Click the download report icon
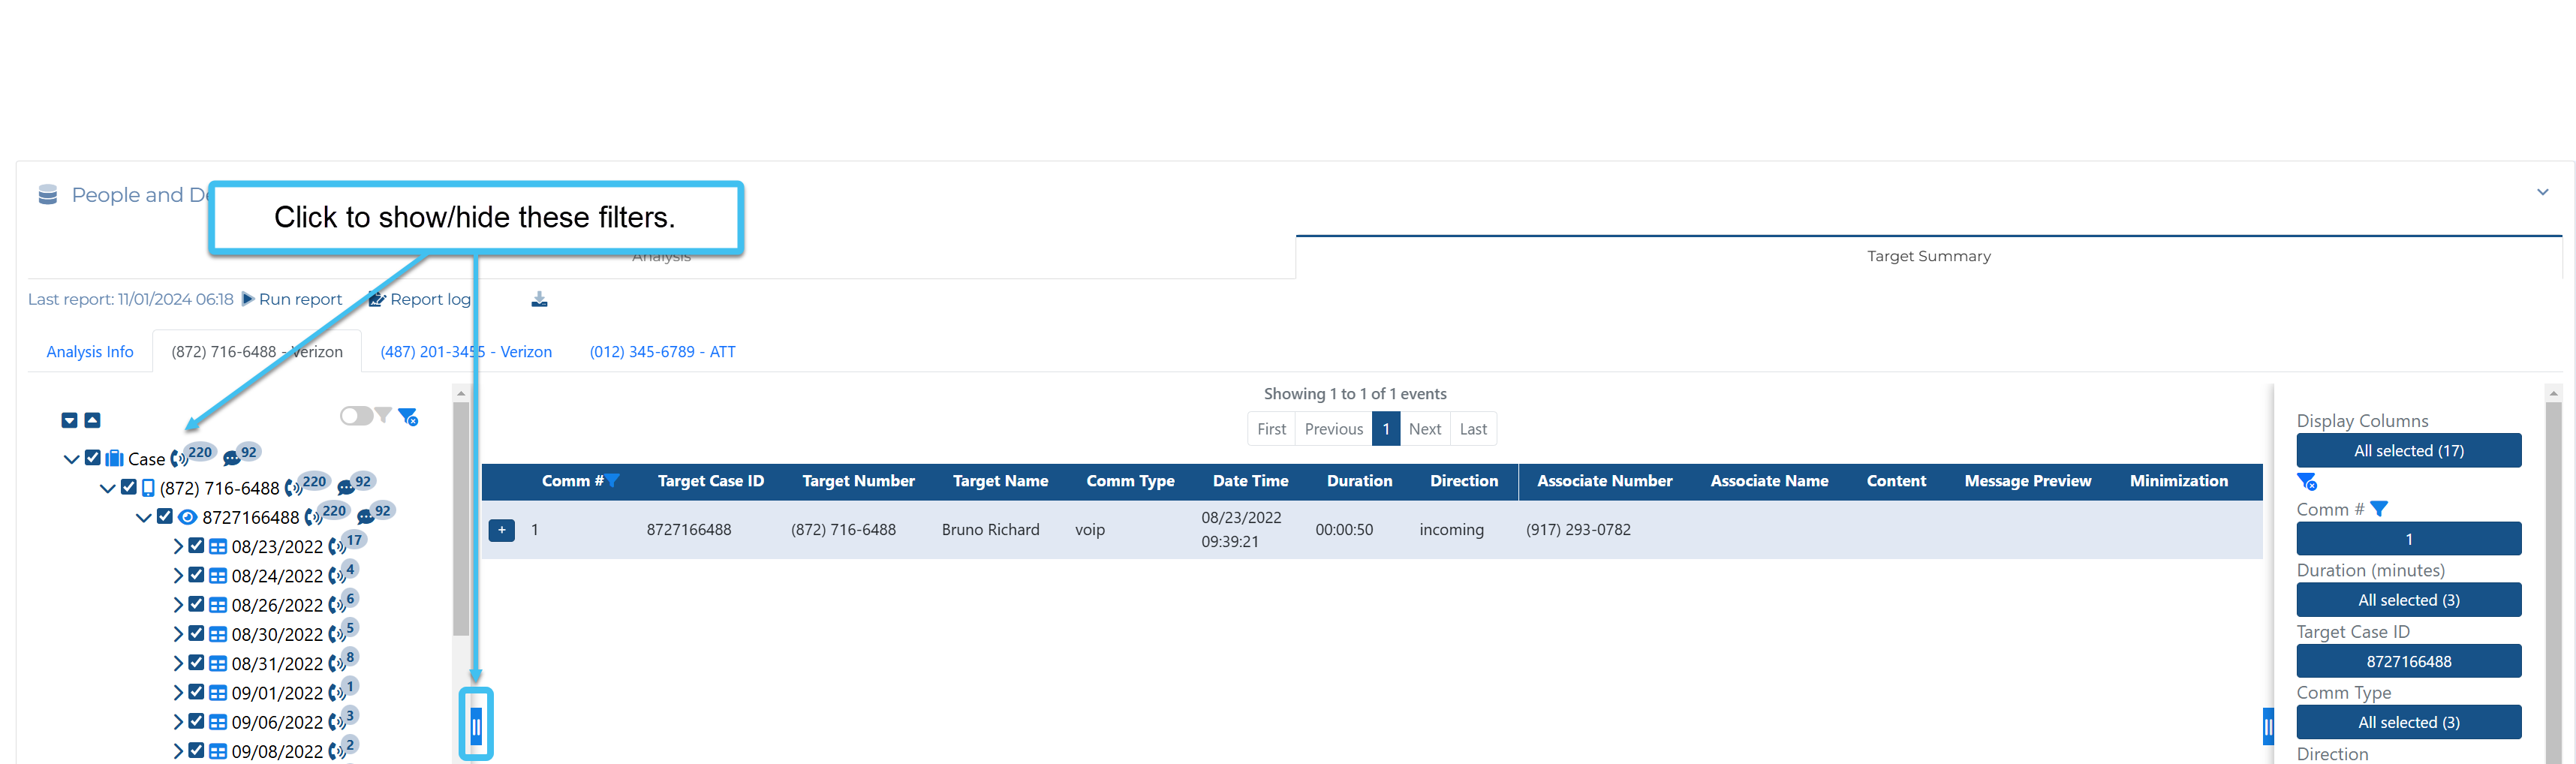This screenshot has width=2576, height=764. [x=539, y=299]
